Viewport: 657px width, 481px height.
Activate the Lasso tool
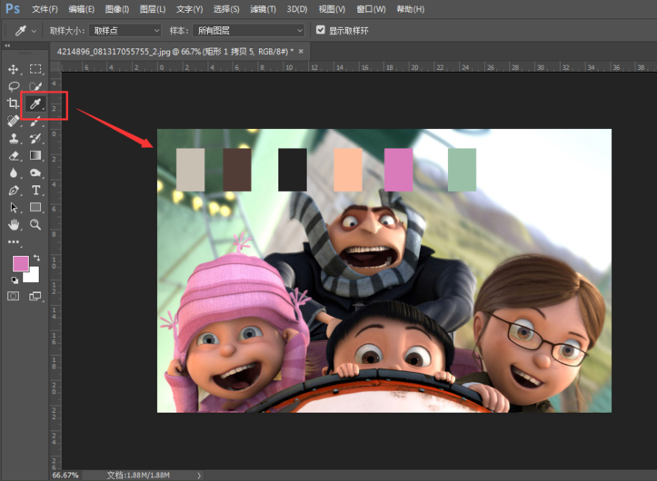coord(14,86)
